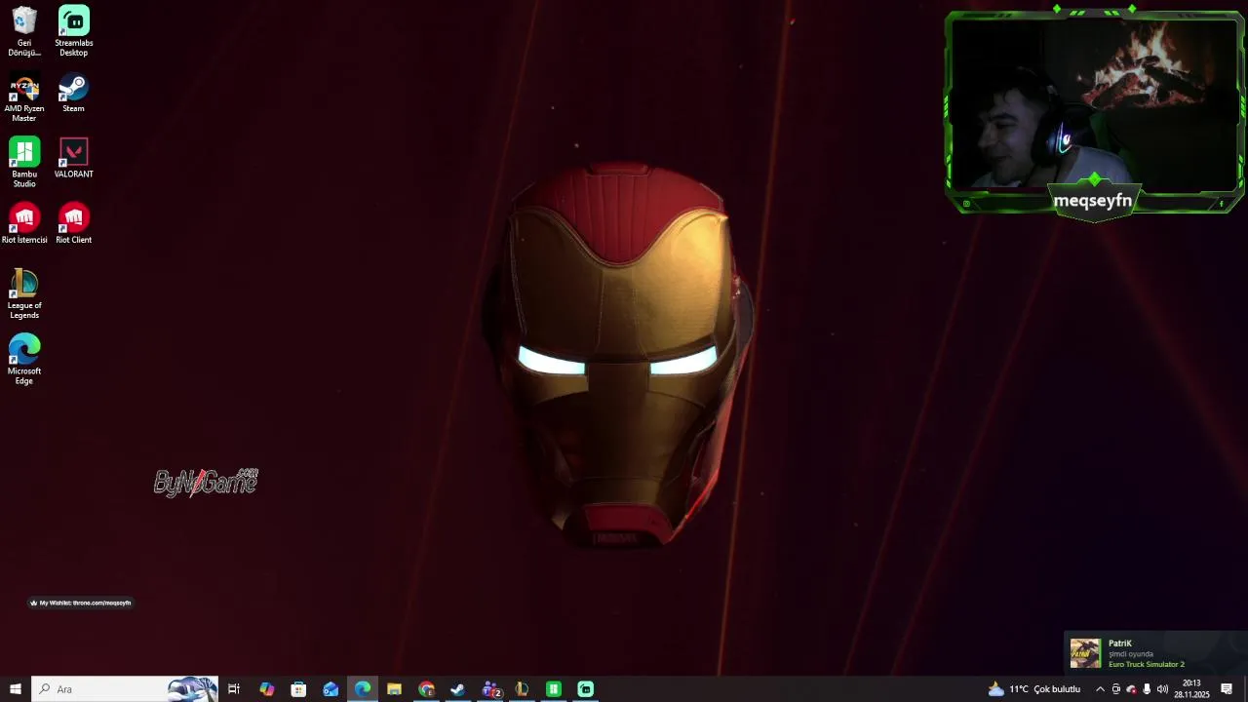Screen dimensions: 1248x702
Task: Click PatriK's avatar in the Steam toast
Action: (1085, 653)
